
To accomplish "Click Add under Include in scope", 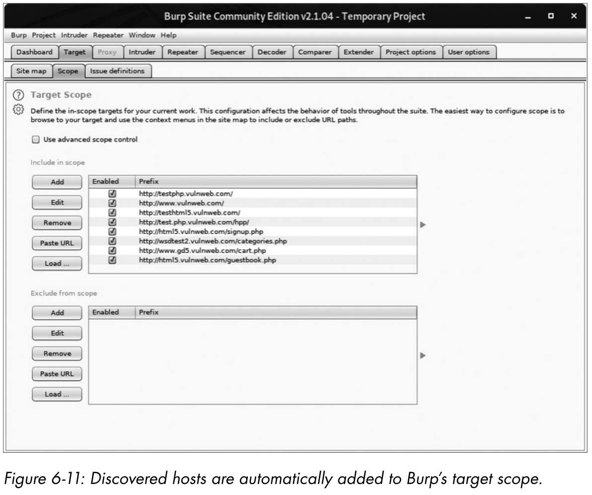I will (57, 182).
